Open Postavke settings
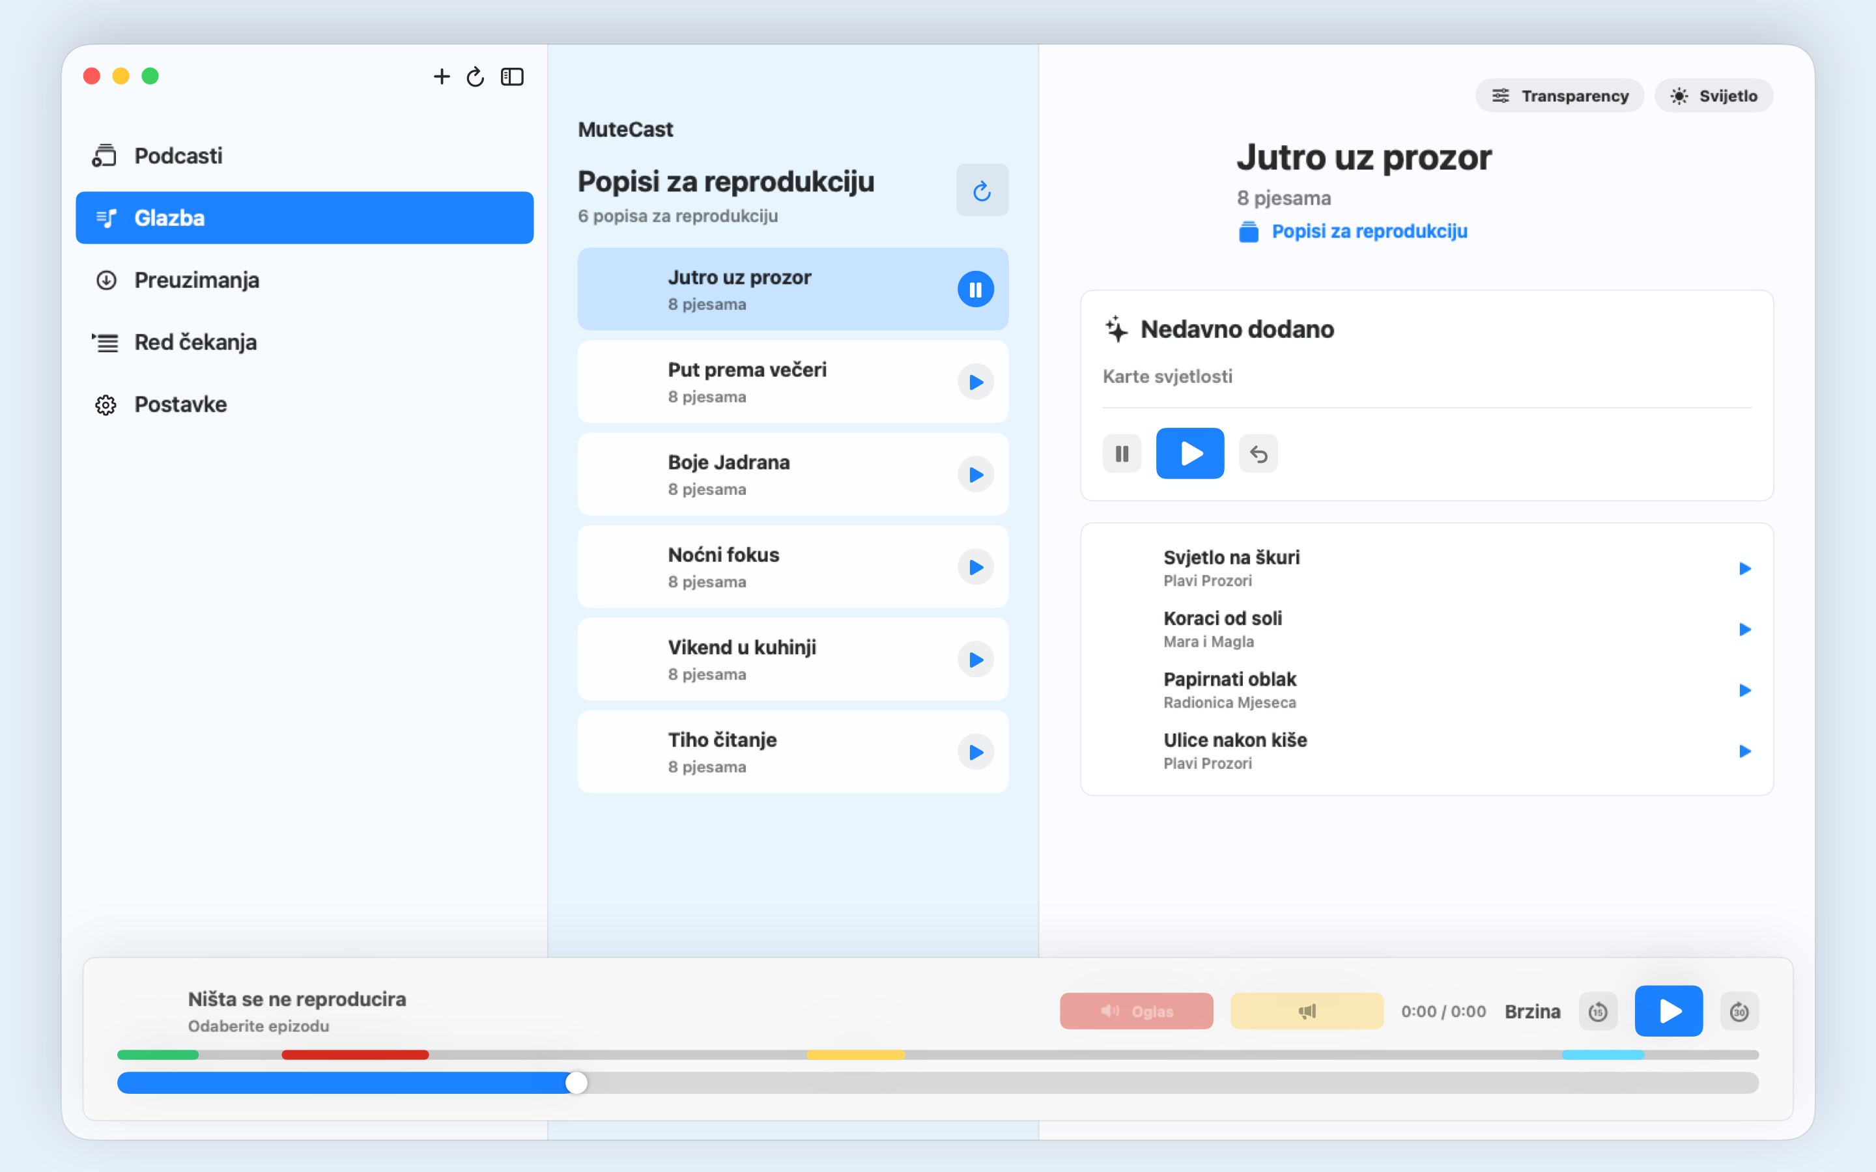 (305, 404)
